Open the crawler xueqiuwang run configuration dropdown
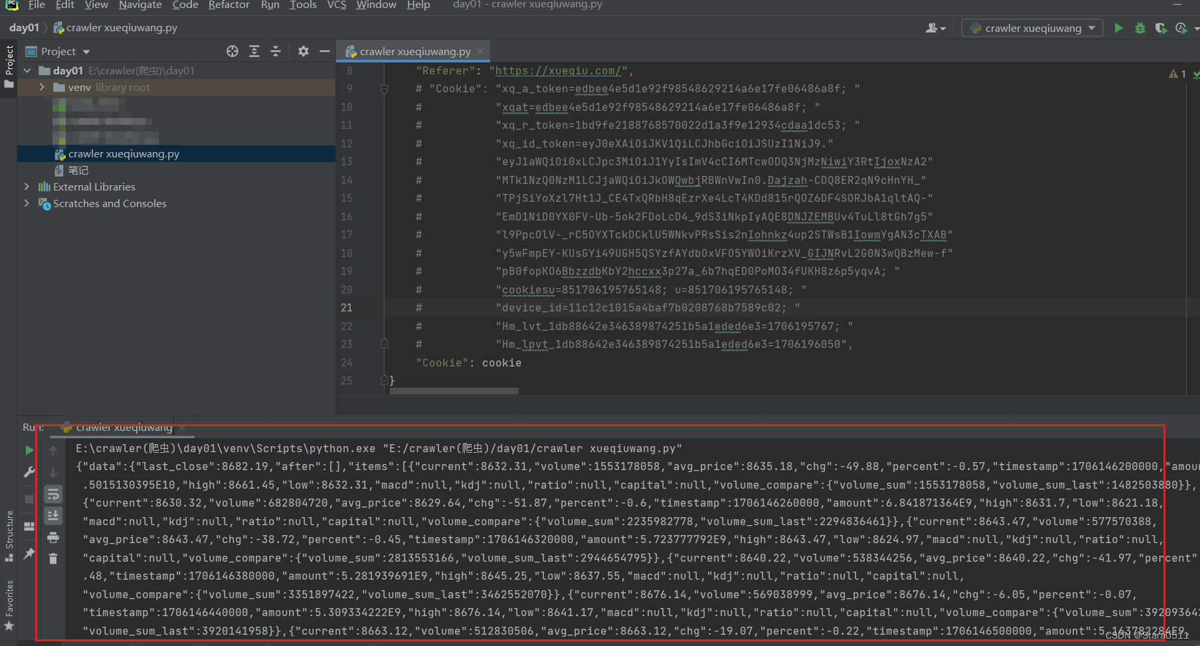Viewport: 1200px width, 646px height. 1032,28
